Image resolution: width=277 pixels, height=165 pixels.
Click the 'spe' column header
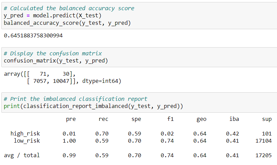[136, 119]
